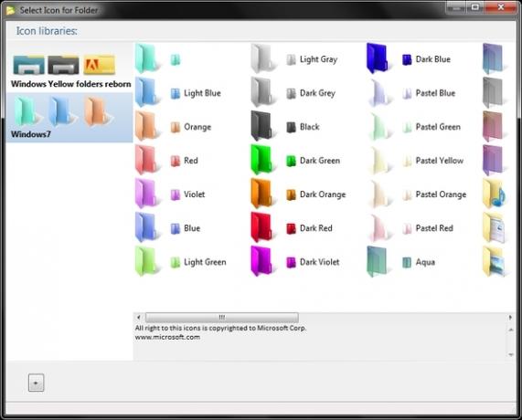Click the horizontal scrollbar thumb

pyautogui.click(x=222, y=318)
